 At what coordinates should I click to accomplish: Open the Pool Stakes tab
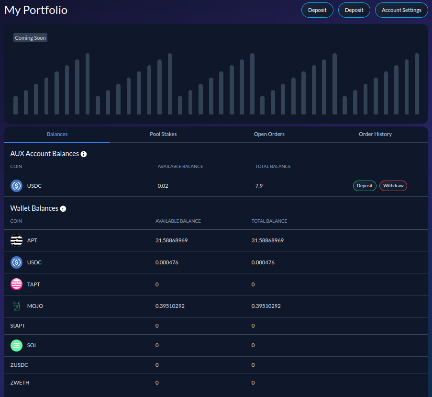pyautogui.click(x=163, y=134)
